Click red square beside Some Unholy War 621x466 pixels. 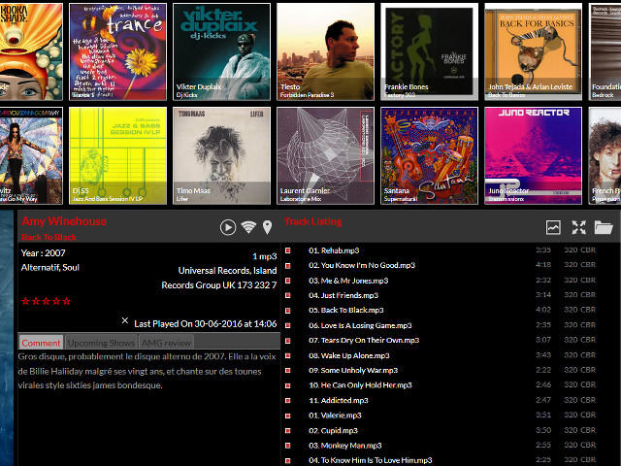point(288,371)
